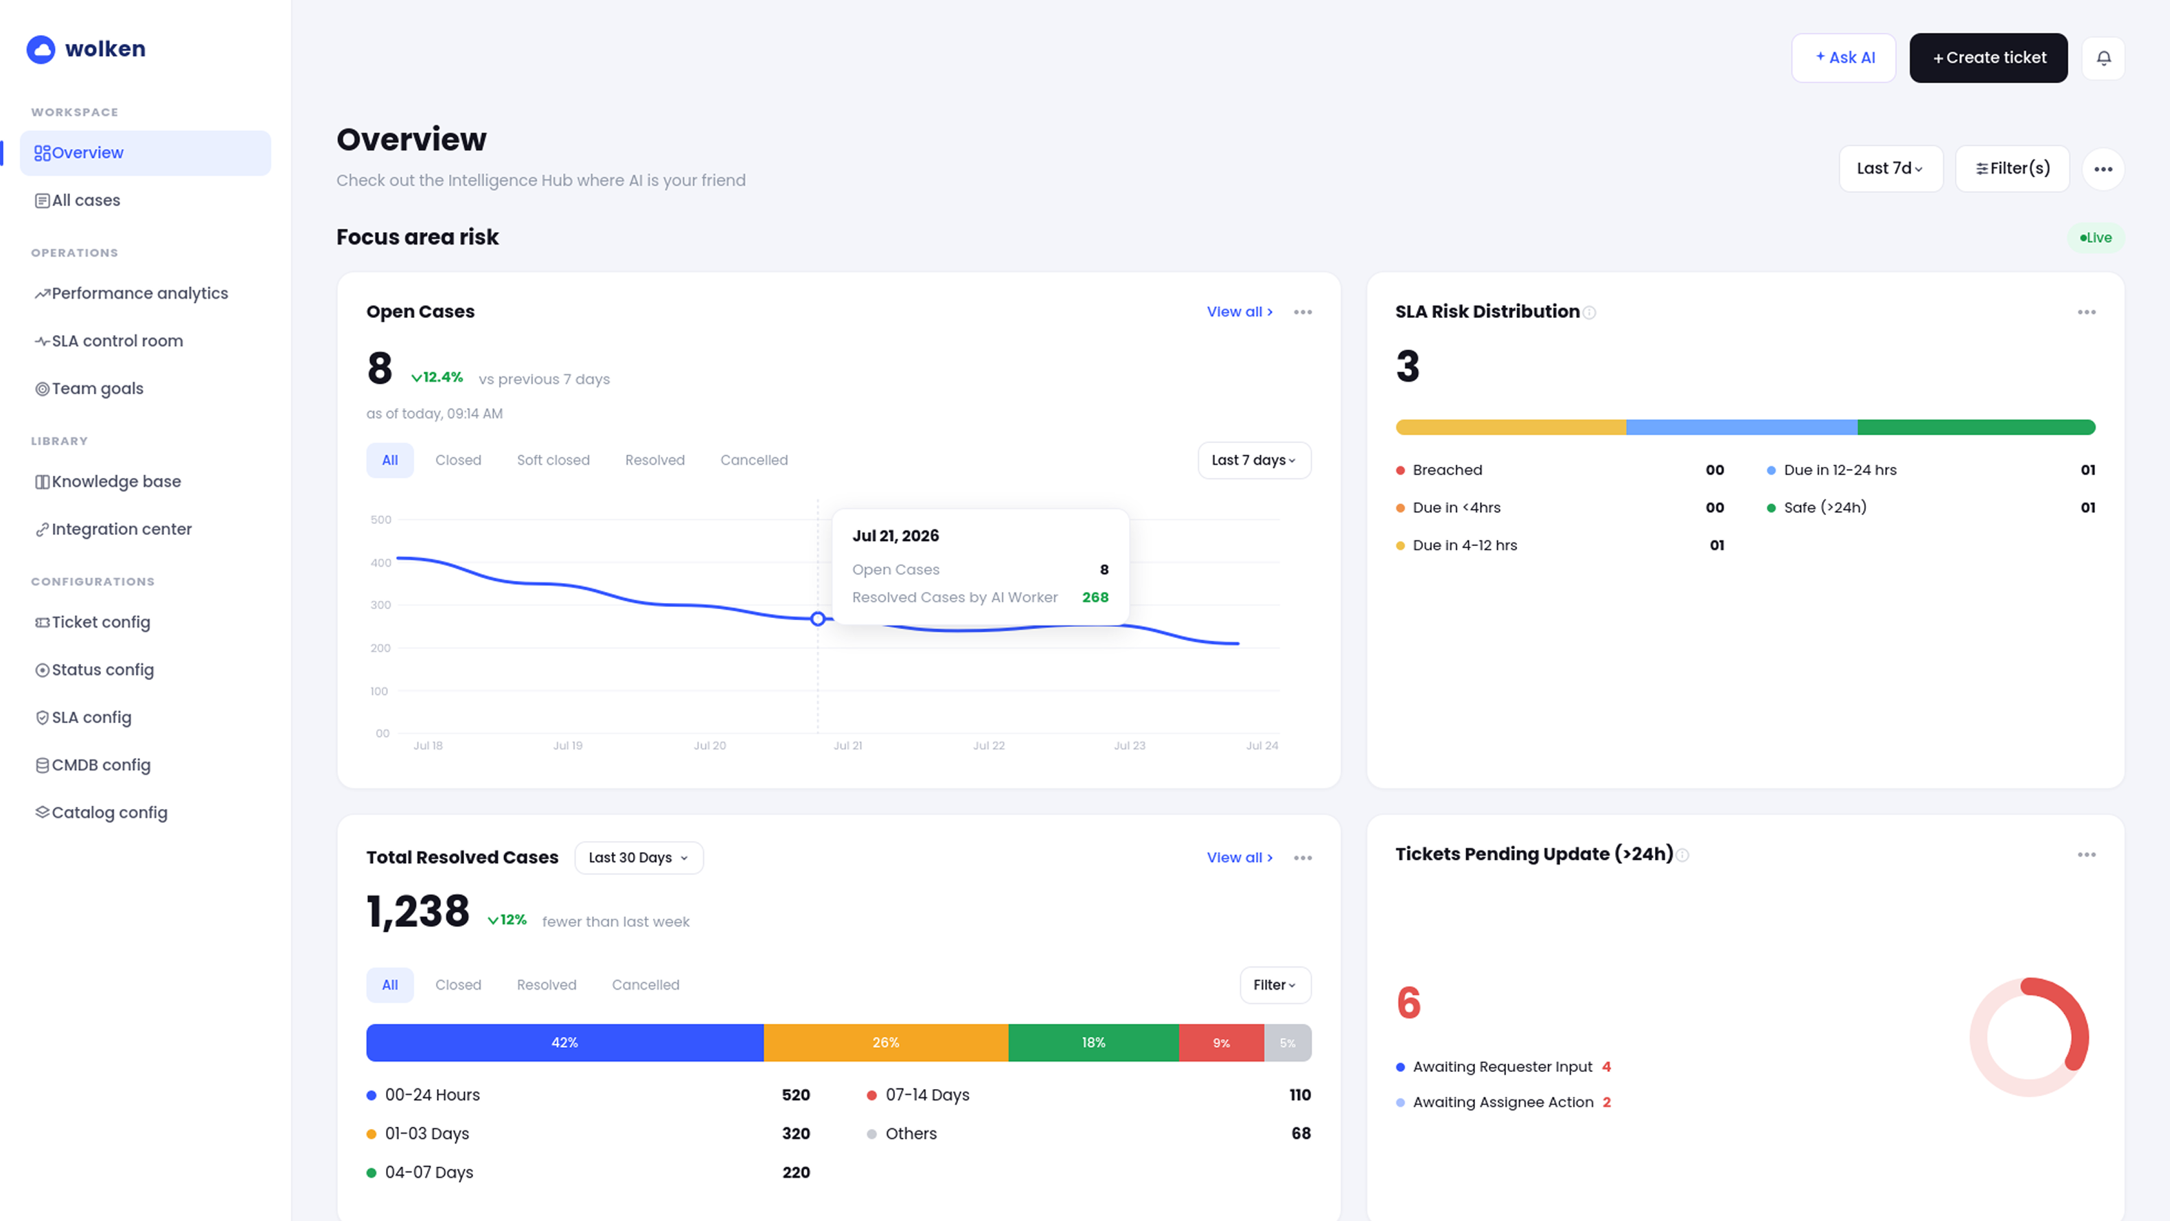Click the Overview grid icon in sidebar
This screenshot has width=2170, height=1221.
click(x=42, y=152)
